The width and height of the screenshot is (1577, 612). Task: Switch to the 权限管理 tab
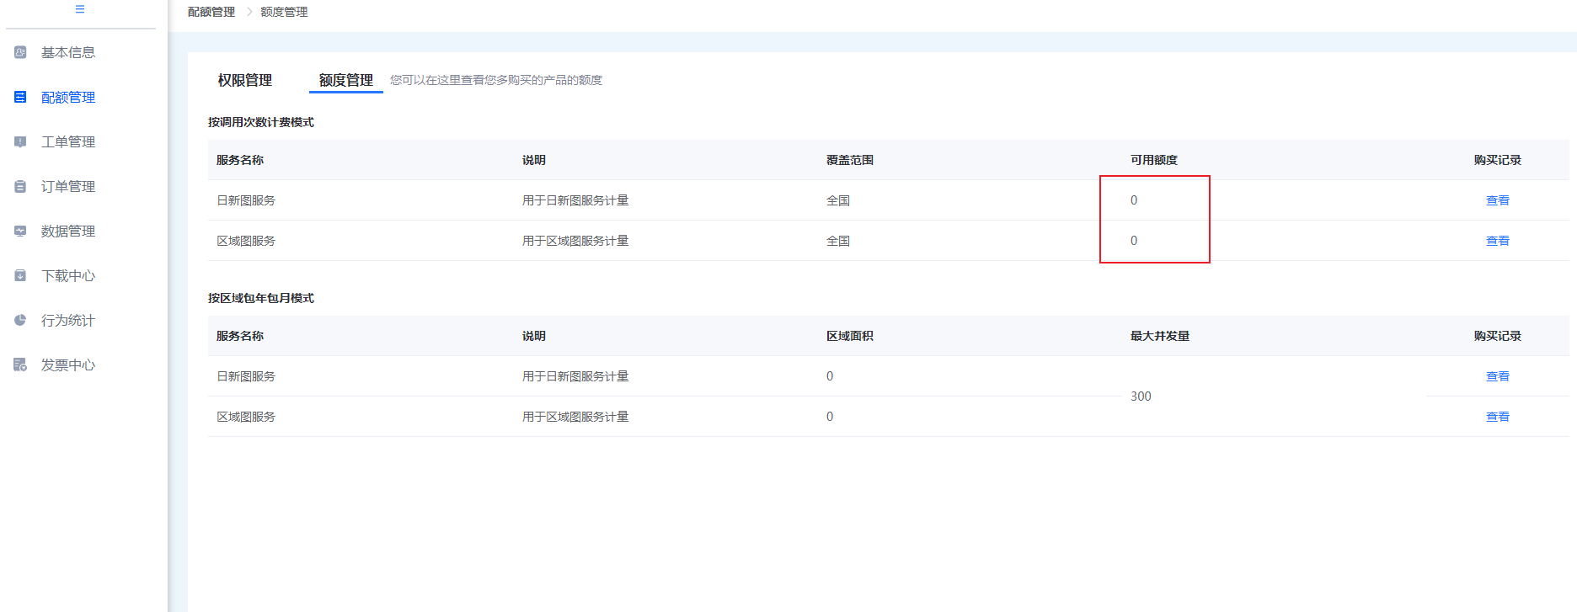pyautogui.click(x=245, y=80)
